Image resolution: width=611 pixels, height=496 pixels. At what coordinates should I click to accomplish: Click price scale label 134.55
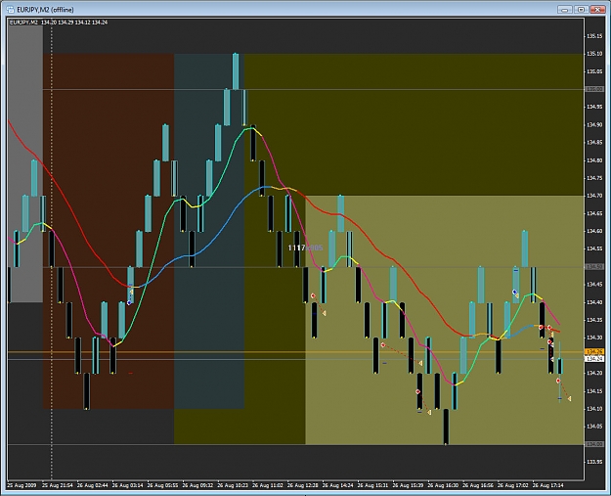[x=594, y=248]
